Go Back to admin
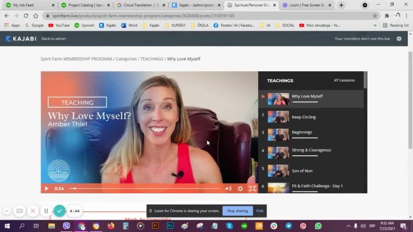The width and height of the screenshot is (413, 232). (54, 39)
